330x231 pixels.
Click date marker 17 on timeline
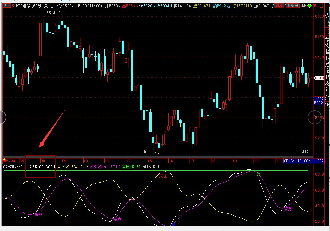click(x=192, y=161)
